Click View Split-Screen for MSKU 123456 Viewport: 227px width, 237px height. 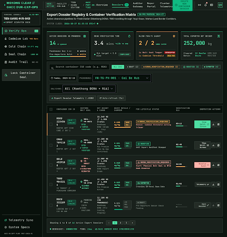click(x=202, y=125)
